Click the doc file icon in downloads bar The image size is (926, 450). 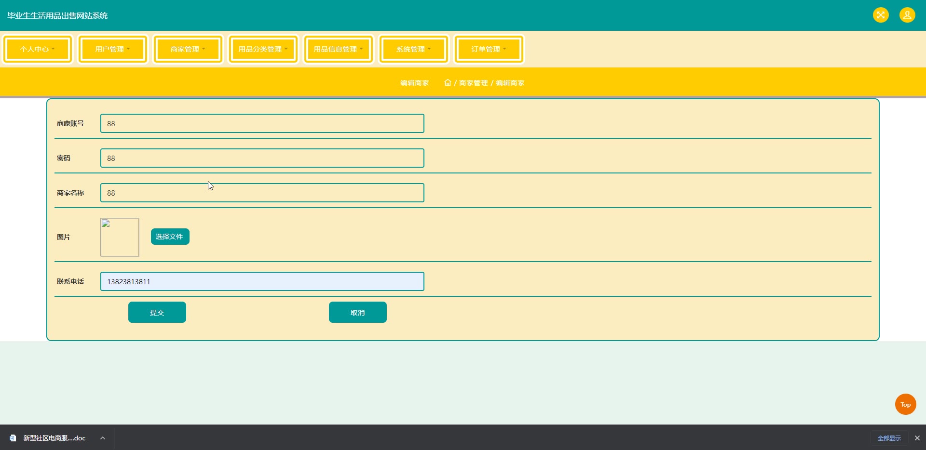[x=13, y=438]
